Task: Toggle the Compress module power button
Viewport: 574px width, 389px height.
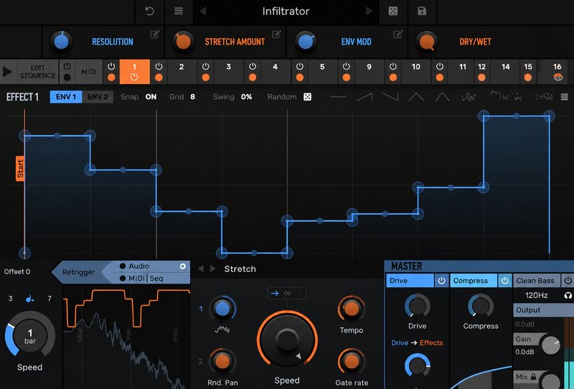Action: [505, 281]
